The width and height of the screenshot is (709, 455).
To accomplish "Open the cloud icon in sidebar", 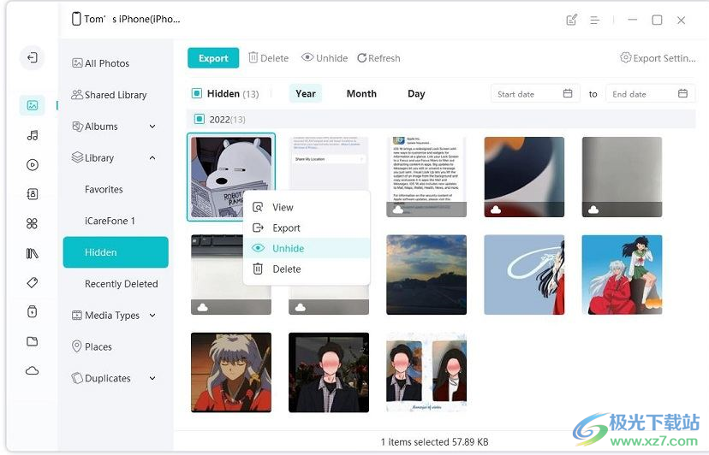I will tap(32, 370).
